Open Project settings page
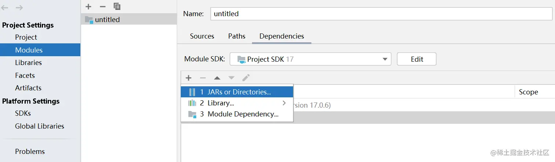The image size is (555, 162). (x=26, y=37)
